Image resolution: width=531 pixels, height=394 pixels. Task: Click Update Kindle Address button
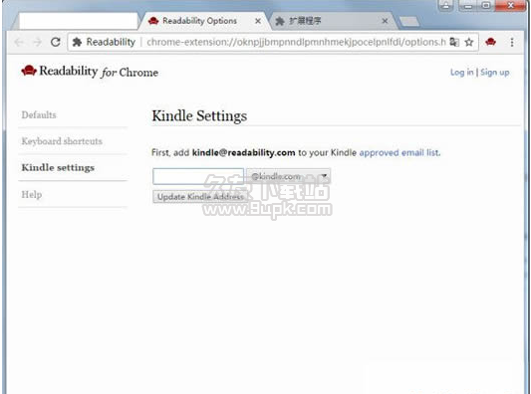point(200,197)
